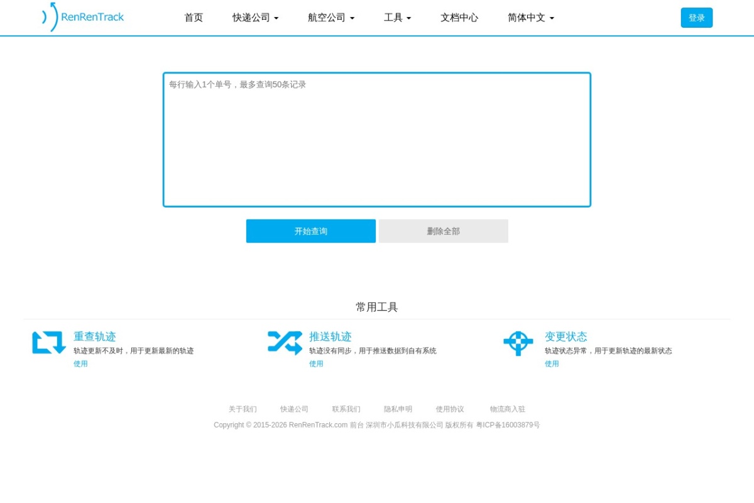This screenshot has width=754, height=503.
Task: Click the 登录 button
Action: pyautogui.click(x=697, y=18)
